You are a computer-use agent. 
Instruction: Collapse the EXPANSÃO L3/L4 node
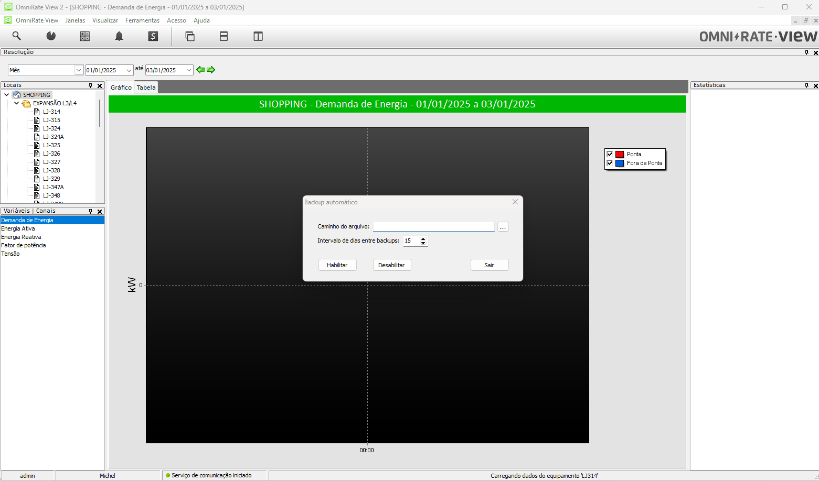coord(16,103)
